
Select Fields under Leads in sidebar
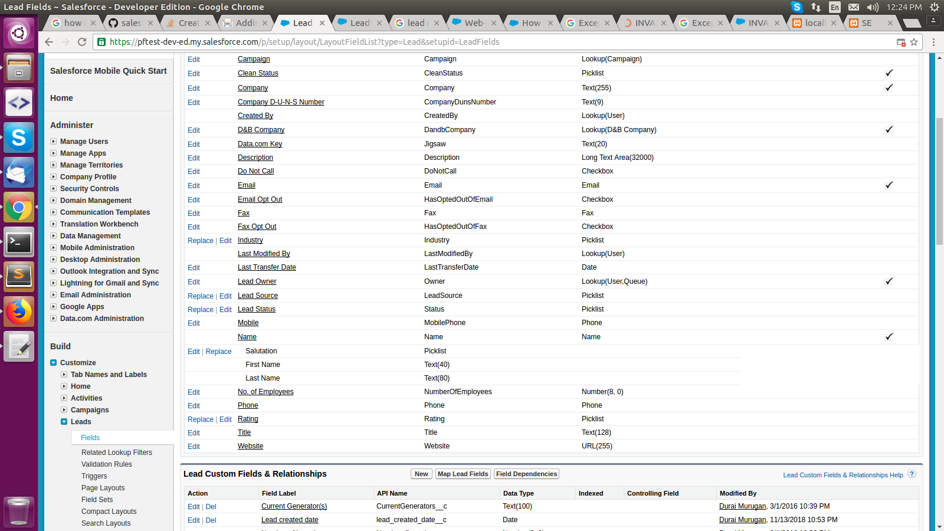click(90, 438)
